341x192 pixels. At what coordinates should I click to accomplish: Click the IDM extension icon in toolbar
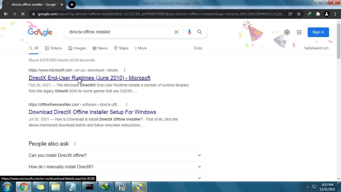pyautogui.click(x=309, y=14)
